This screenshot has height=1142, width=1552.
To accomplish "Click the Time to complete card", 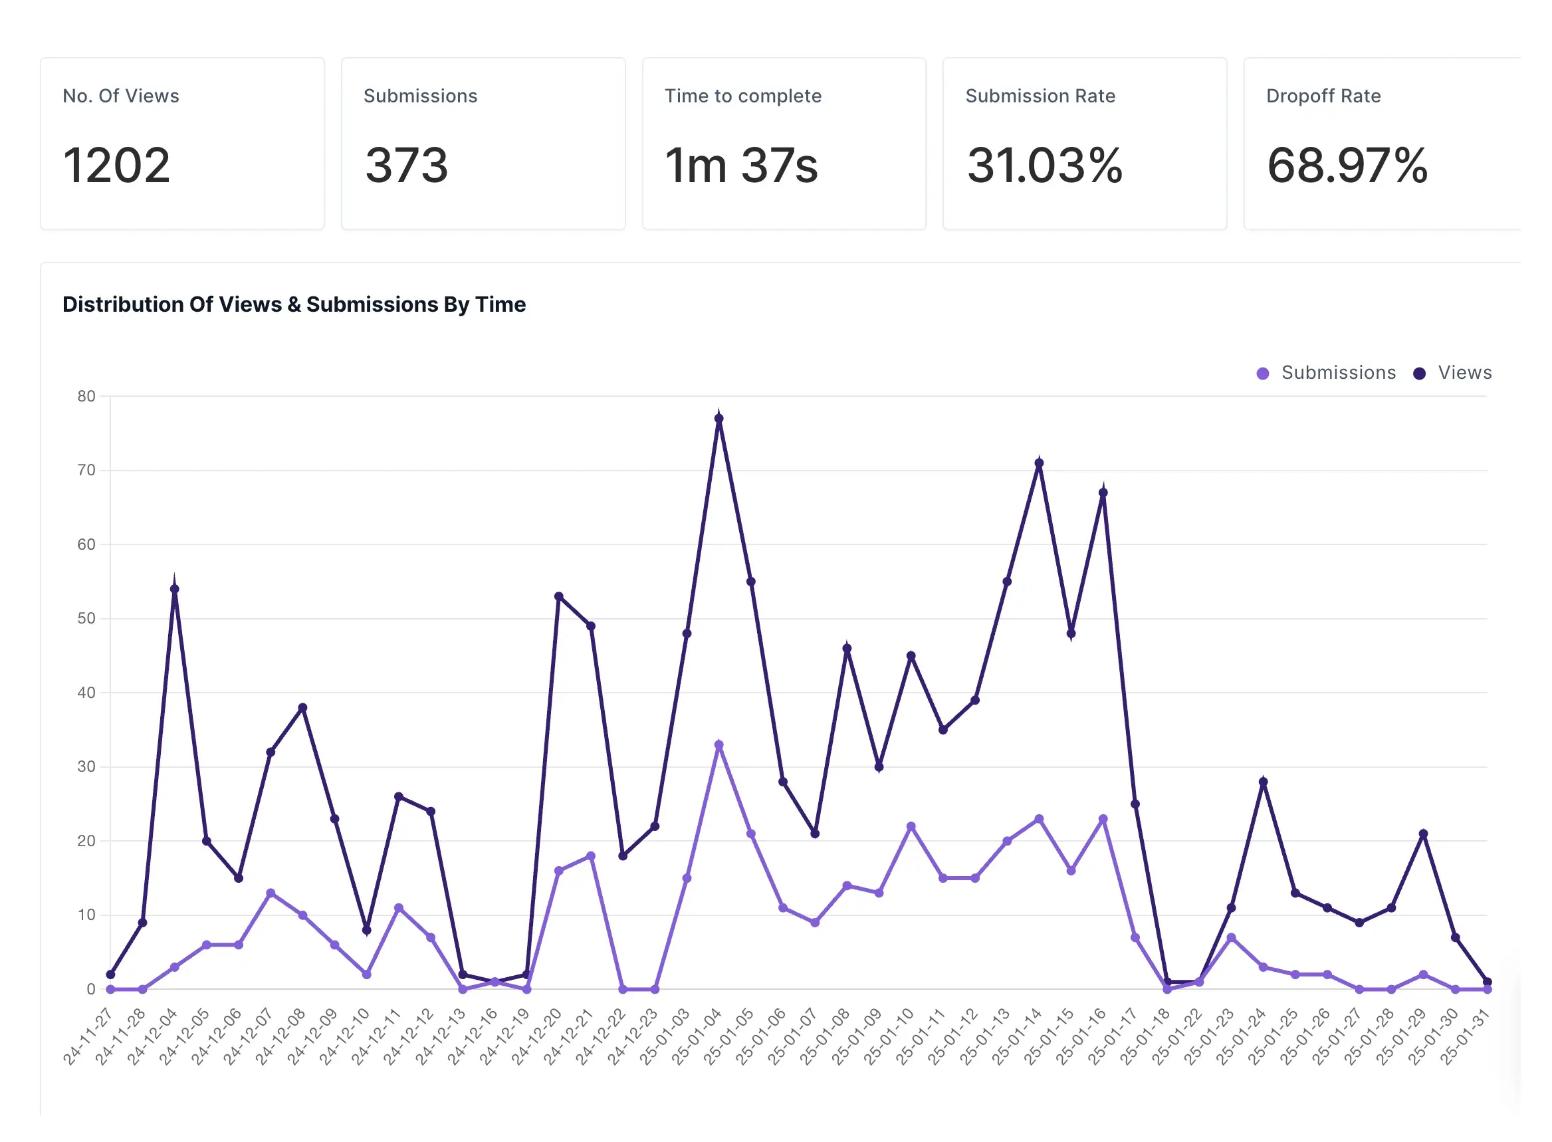I will [784, 143].
